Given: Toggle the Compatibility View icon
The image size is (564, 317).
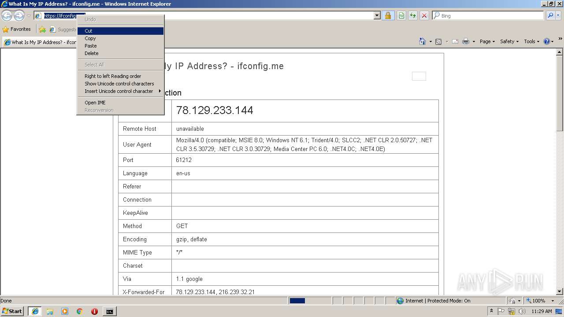Looking at the screenshot, I should pos(401,16).
